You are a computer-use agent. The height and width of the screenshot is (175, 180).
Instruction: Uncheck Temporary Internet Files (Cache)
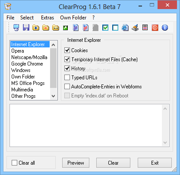click(x=67, y=59)
